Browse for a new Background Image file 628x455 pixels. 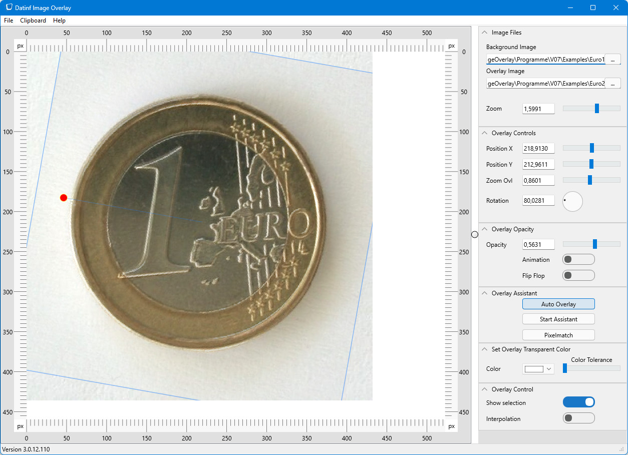click(x=613, y=59)
